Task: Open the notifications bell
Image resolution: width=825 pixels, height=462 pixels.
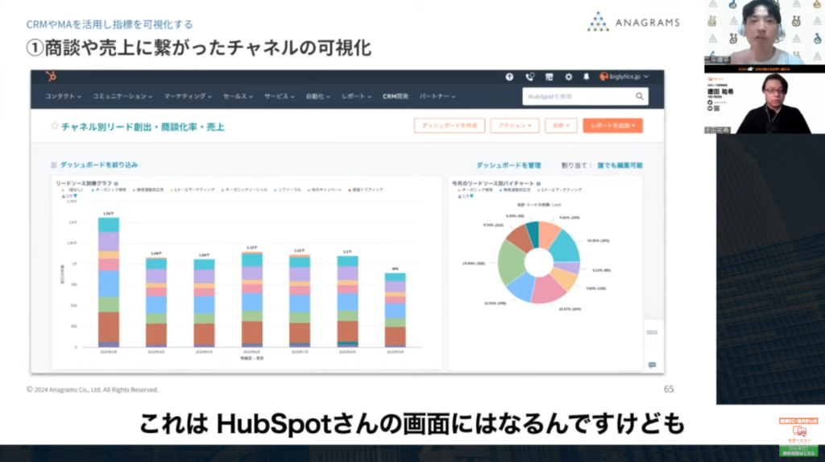Action: coord(587,77)
